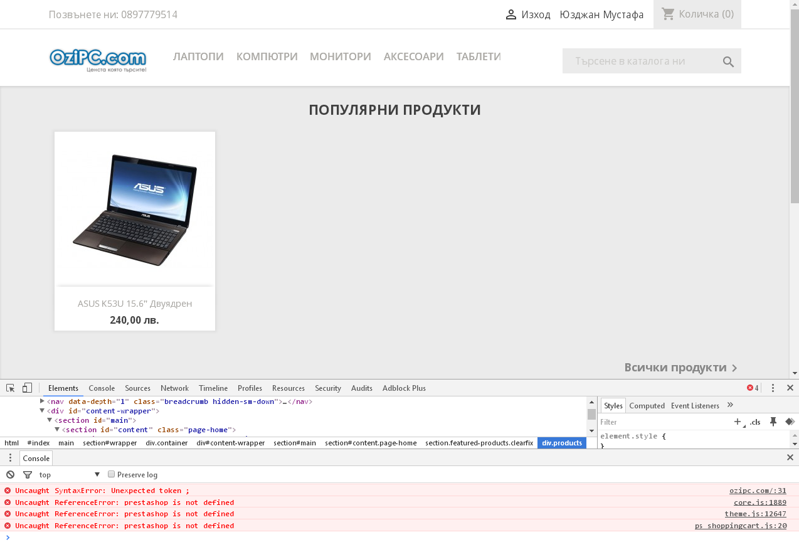Image resolution: width=799 pixels, height=547 pixels.
Task: Toggle the device toolbar icon in DevTools
Action: point(27,388)
